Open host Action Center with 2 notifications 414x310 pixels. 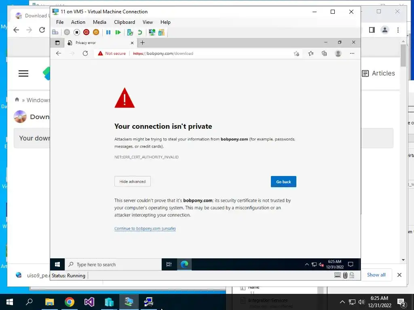pyautogui.click(x=401, y=302)
